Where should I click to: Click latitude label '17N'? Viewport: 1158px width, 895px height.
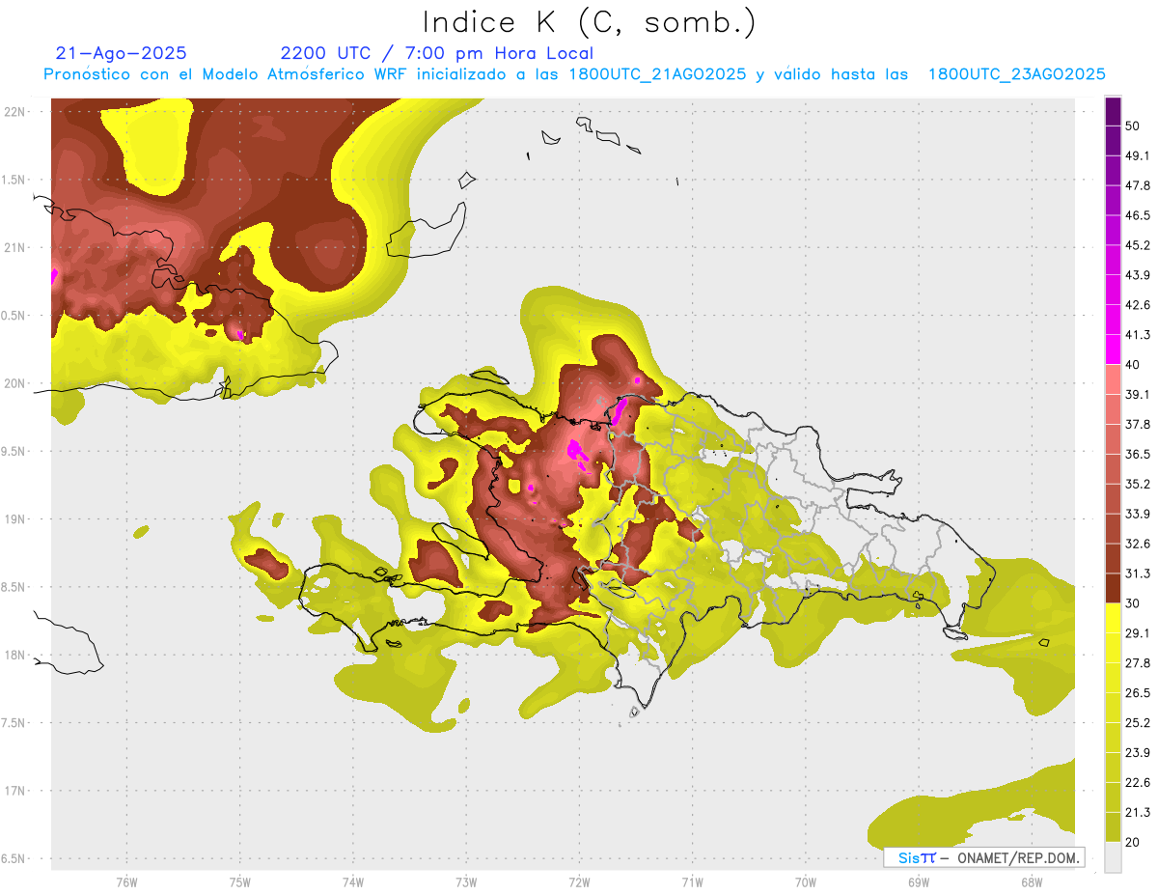tap(15, 792)
